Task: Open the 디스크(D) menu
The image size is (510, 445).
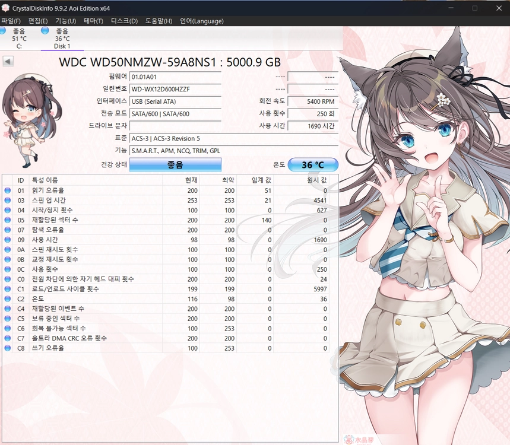Action: point(124,21)
